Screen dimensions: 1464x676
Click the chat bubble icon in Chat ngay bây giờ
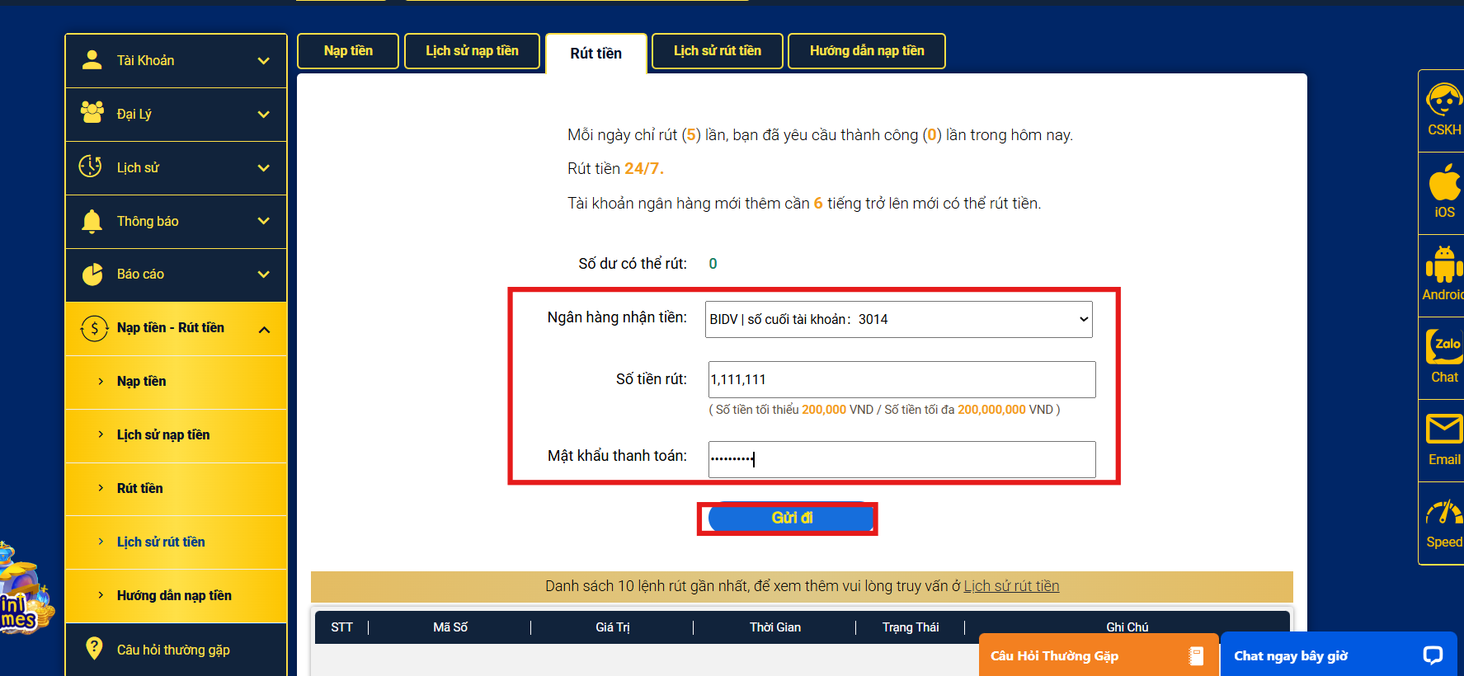point(1433,655)
